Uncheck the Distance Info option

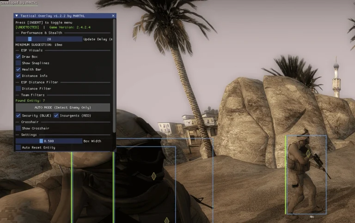18,76
